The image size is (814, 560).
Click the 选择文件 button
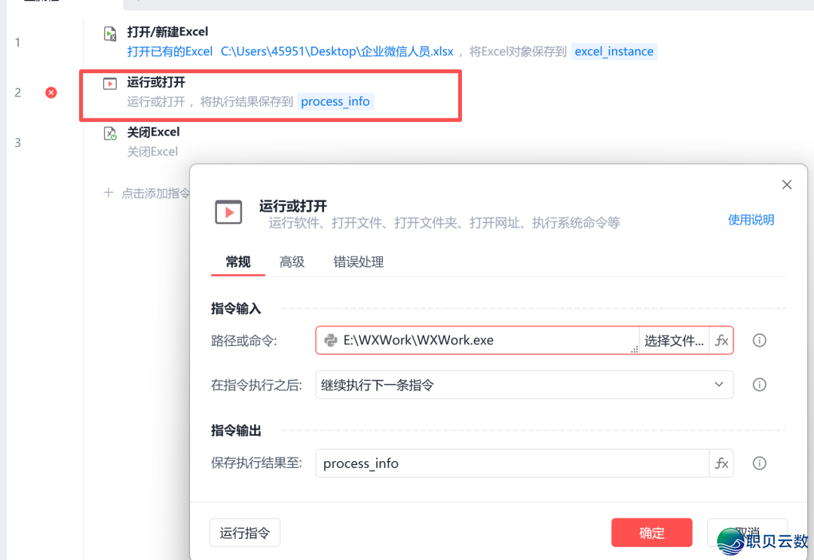click(673, 340)
